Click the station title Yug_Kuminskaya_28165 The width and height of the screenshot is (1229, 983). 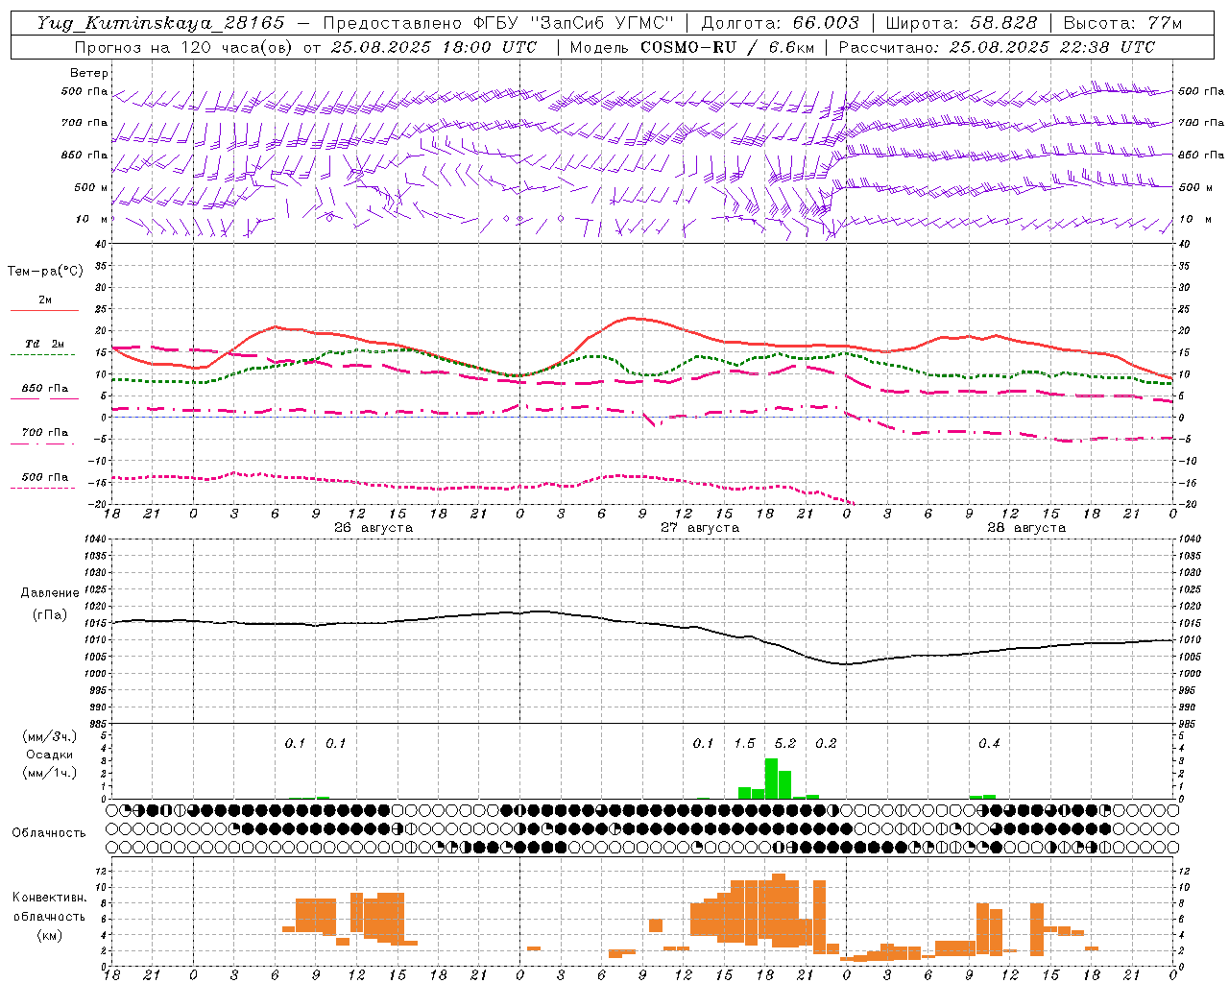tap(160, 23)
